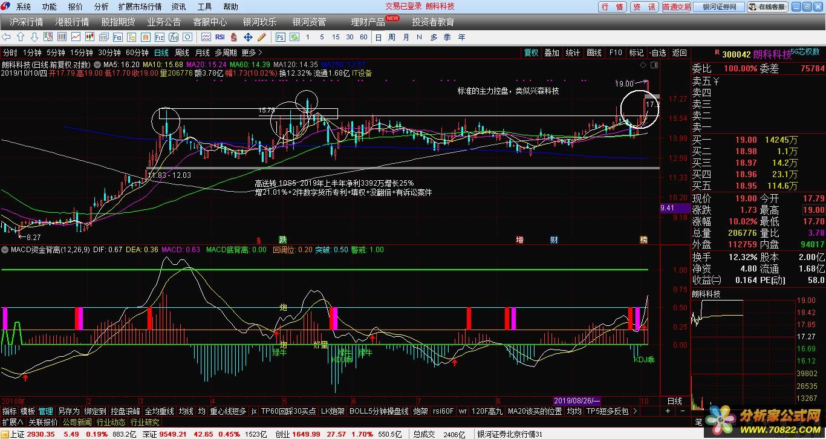Screen dimensions: 826x439
Task: Click the 普通交易 button
Action: pyautogui.click(x=676, y=7)
